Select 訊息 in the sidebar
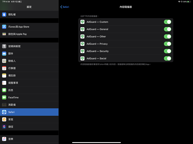 29,90
